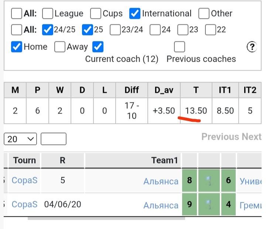Screen dimensions: 266x229
Task: Focus the empty input beside the 20 dropdown
Action: [54, 139]
